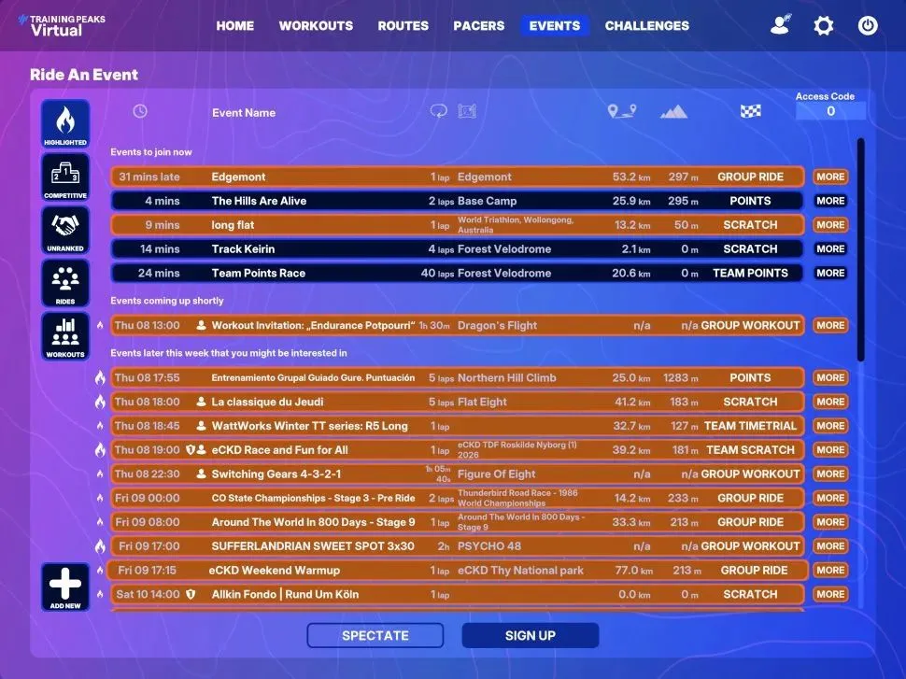906x679 pixels.
Task: Switch to the Workouts tab
Action: coord(316,26)
